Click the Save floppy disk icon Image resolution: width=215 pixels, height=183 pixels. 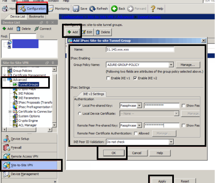pyautogui.click(x=76, y=9)
